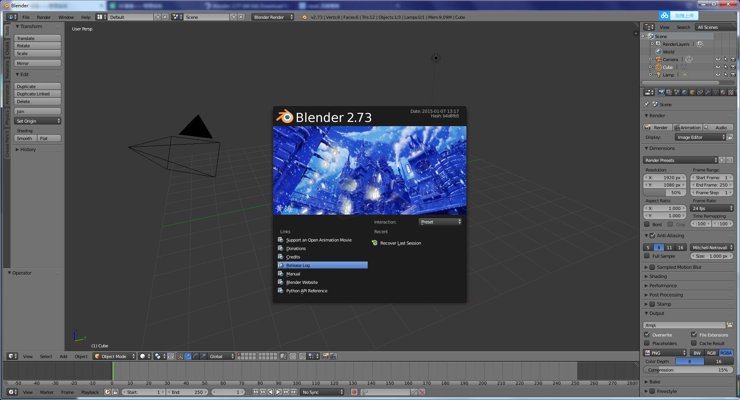Click the Lamp object icon in outliner
Image resolution: width=740 pixels, height=400 pixels.
(659, 75)
